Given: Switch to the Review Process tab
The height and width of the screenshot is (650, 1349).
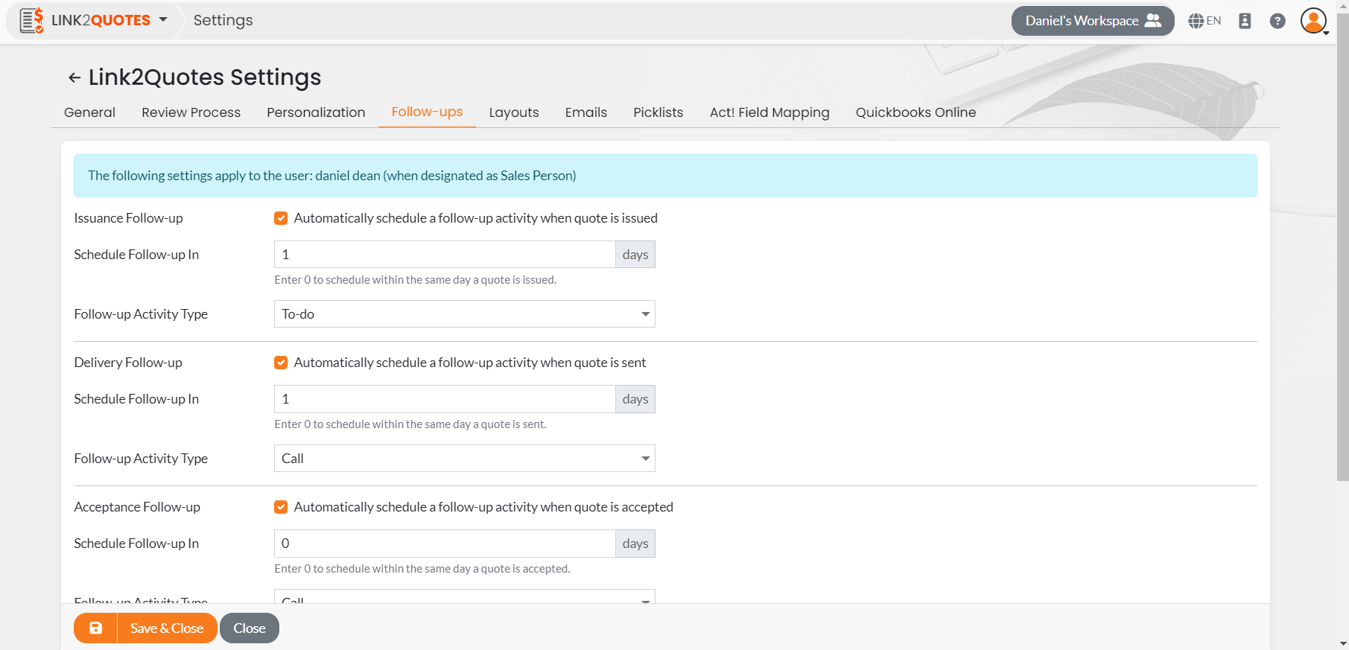Looking at the screenshot, I should 191,112.
